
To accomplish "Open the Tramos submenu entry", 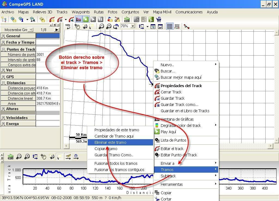I will (x=186, y=170).
